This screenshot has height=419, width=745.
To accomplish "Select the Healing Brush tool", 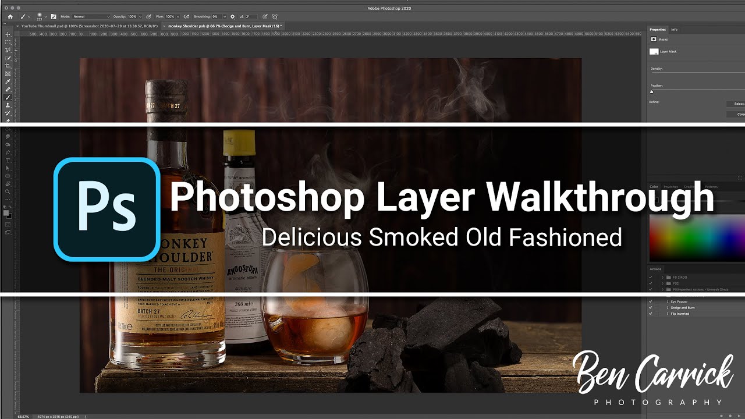I will pyautogui.click(x=8, y=90).
